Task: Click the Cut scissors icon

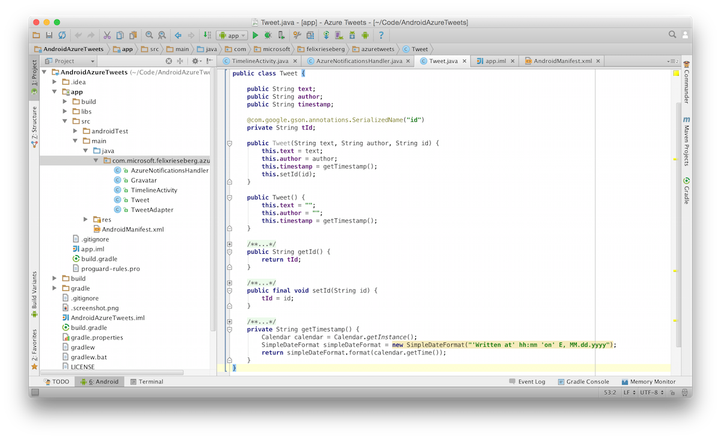Action: coord(107,36)
